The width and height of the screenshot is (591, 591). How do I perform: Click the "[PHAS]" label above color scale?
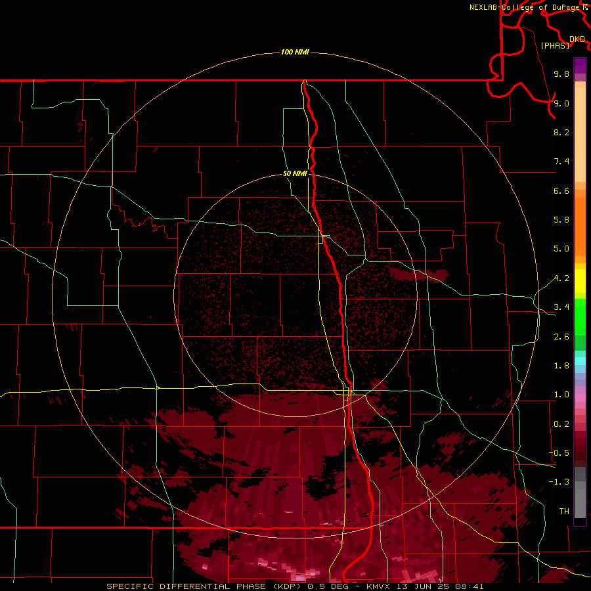click(x=555, y=45)
